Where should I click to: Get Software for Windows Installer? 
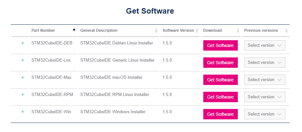coord(220,114)
